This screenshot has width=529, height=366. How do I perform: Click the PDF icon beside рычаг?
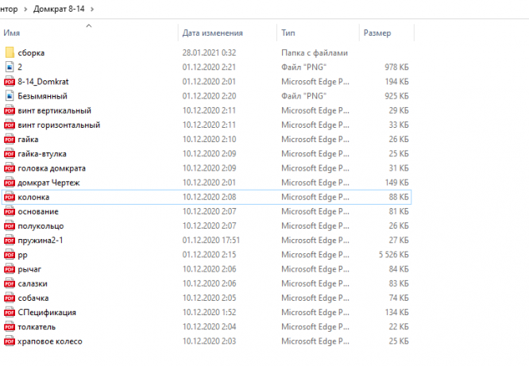click(10, 269)
